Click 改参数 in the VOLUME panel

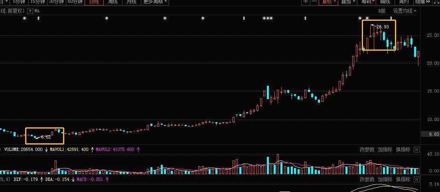pos(367,150)
